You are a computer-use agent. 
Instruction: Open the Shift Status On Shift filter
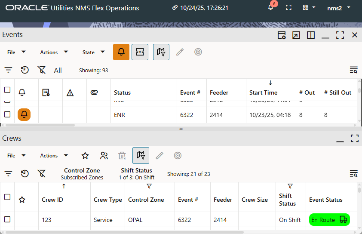(136, 174)
